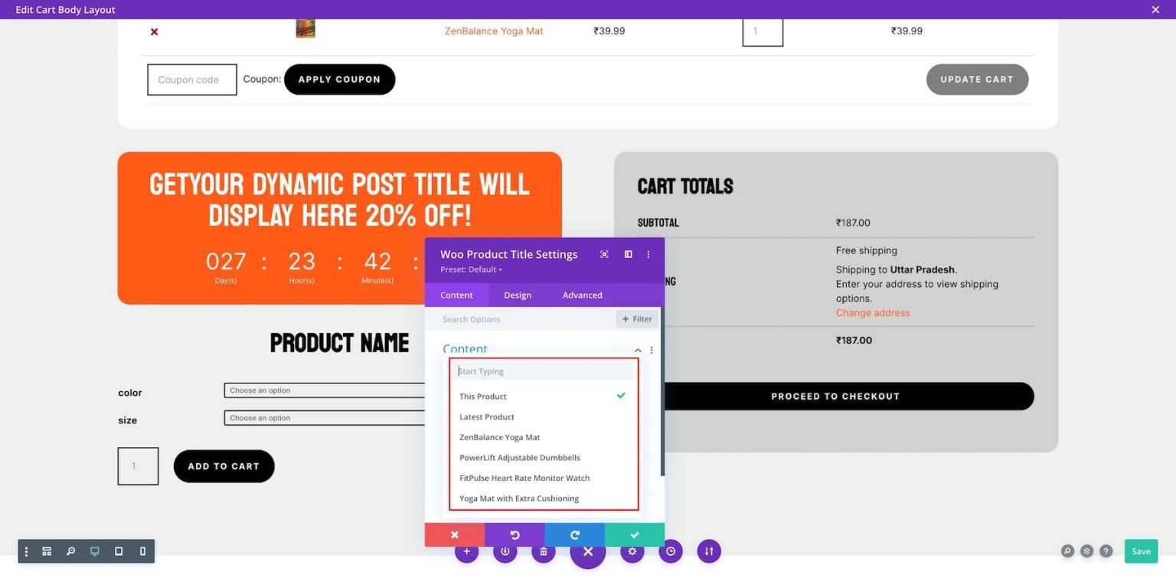1176x578 pixels.
Task: Switch to tablet preview mode
Action: [x=118, y=550]
